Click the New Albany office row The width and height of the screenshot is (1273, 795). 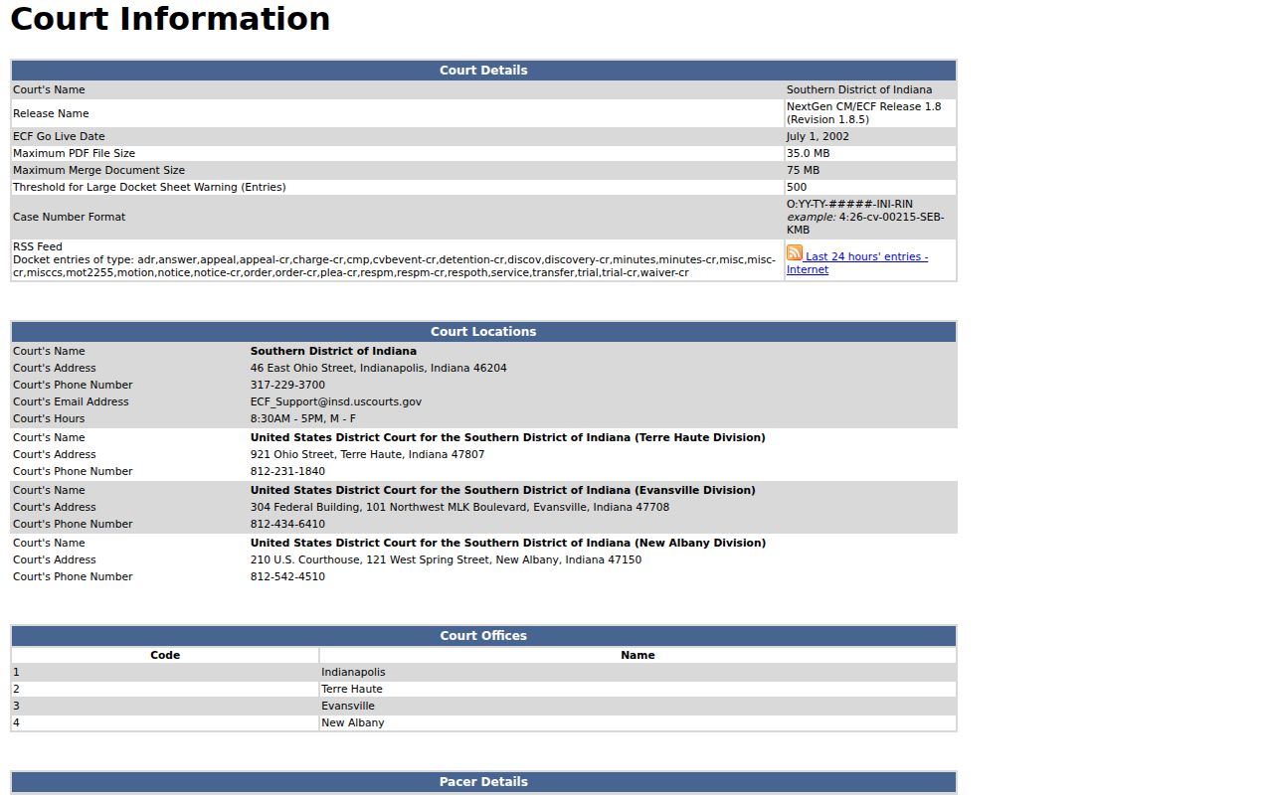[483, 722]
